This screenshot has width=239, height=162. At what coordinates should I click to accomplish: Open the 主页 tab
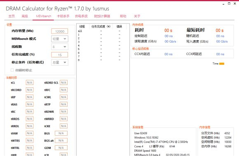click(12, 16)
